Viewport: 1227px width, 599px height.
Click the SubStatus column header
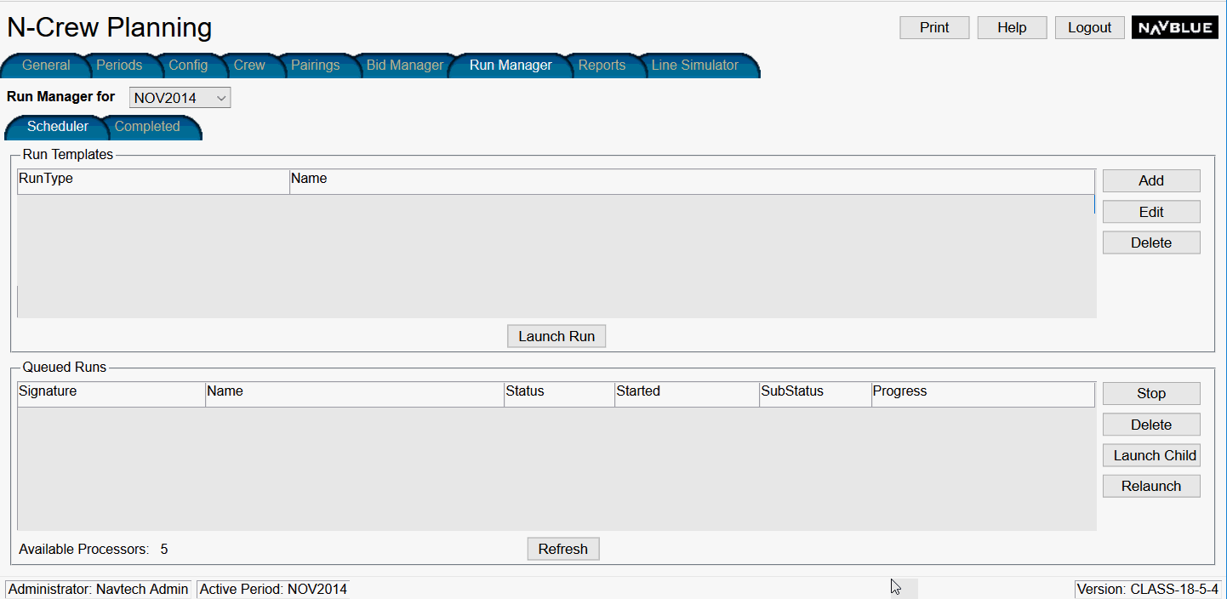point(815,394)
